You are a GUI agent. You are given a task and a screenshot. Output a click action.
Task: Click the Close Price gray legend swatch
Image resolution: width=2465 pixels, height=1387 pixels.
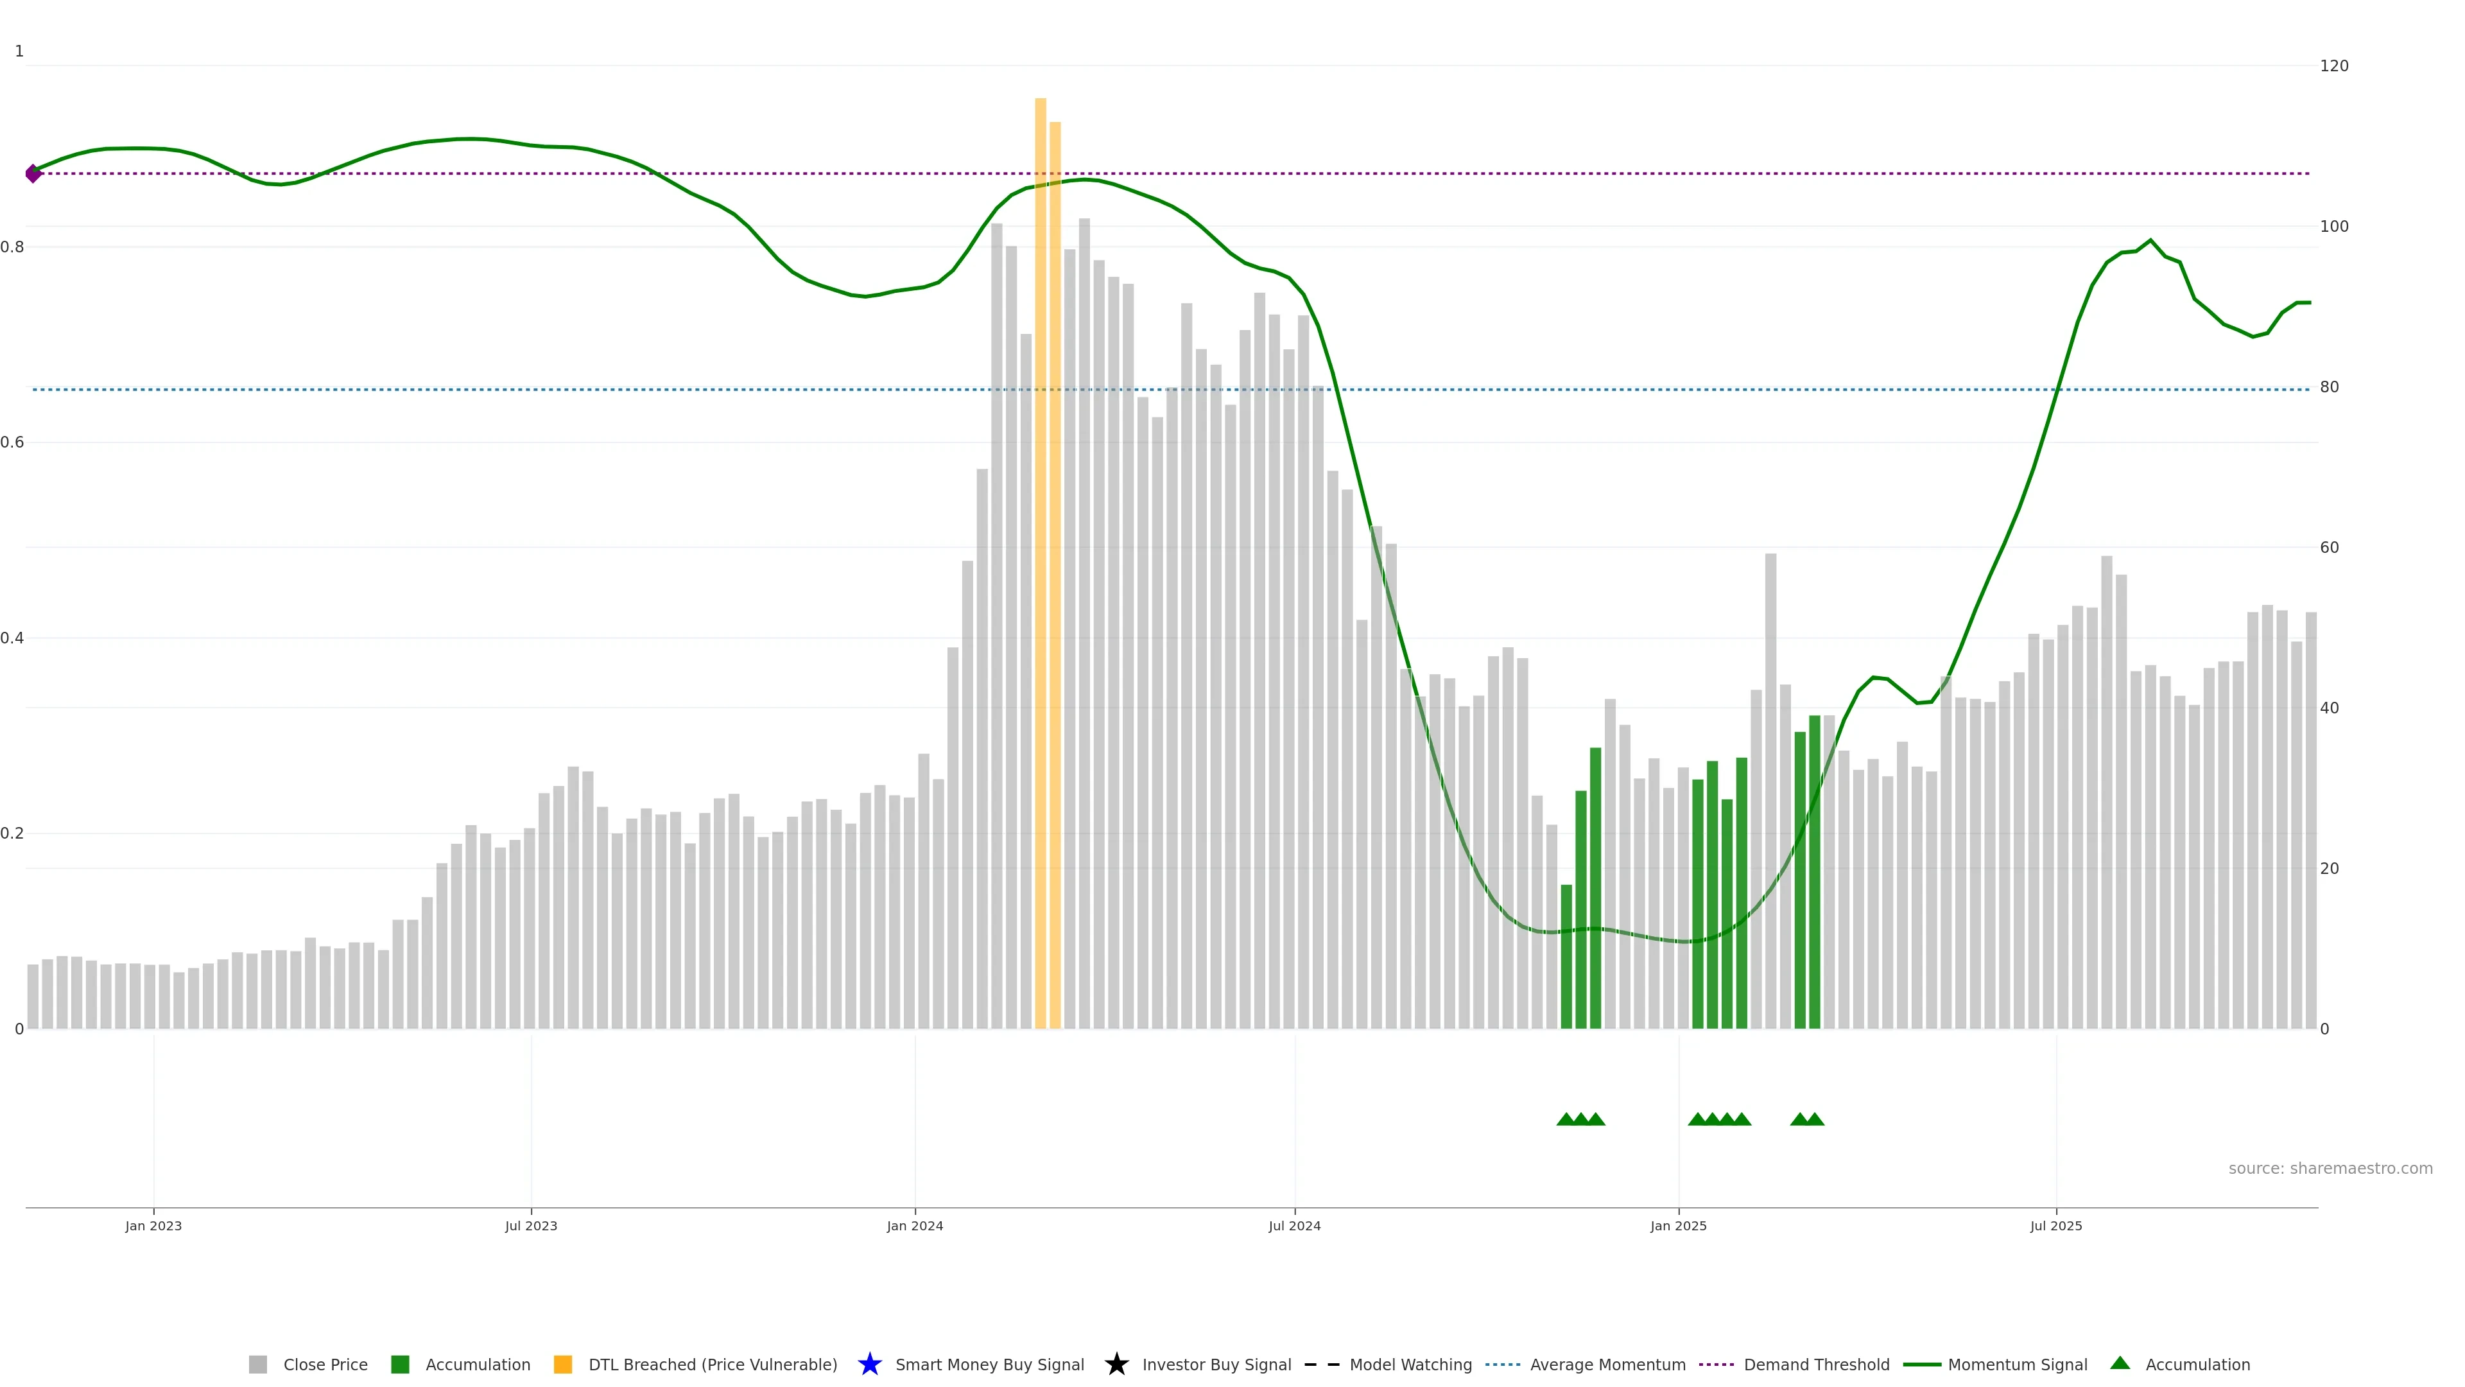(257, 1364)
